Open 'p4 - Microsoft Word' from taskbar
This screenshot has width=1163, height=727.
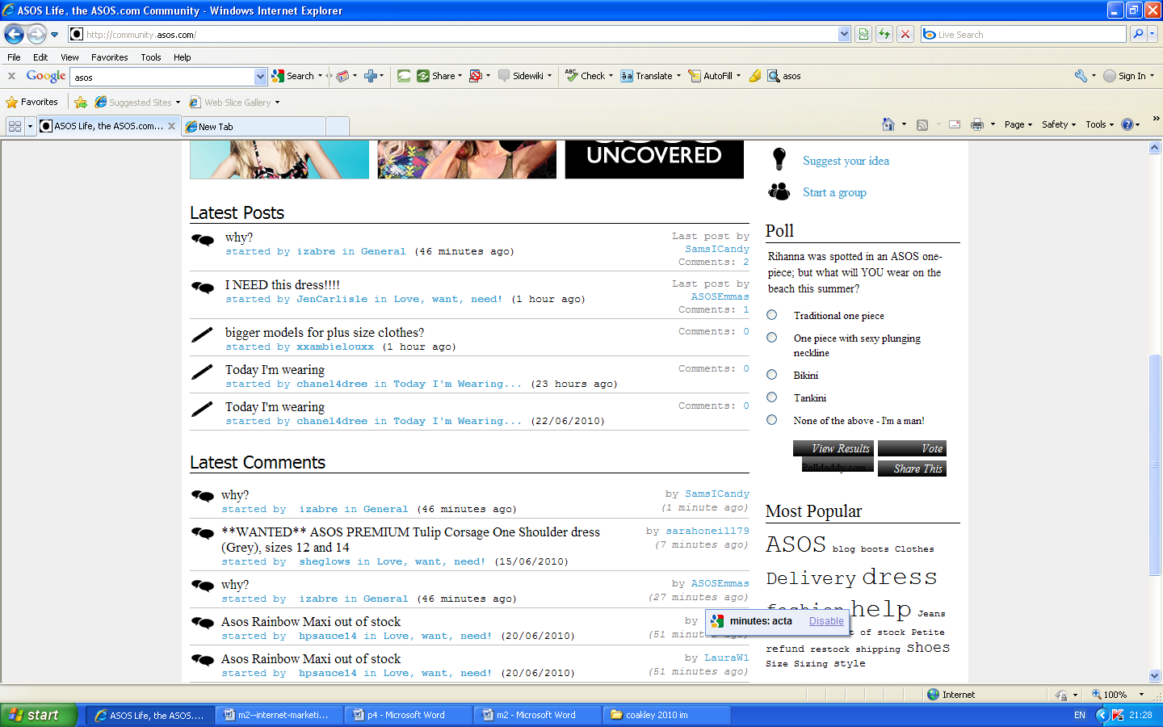point(407,715)
